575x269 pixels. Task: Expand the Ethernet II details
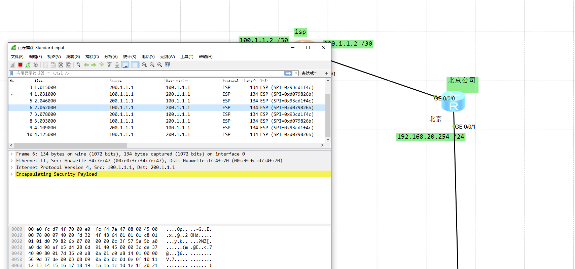tap(12, 161)
